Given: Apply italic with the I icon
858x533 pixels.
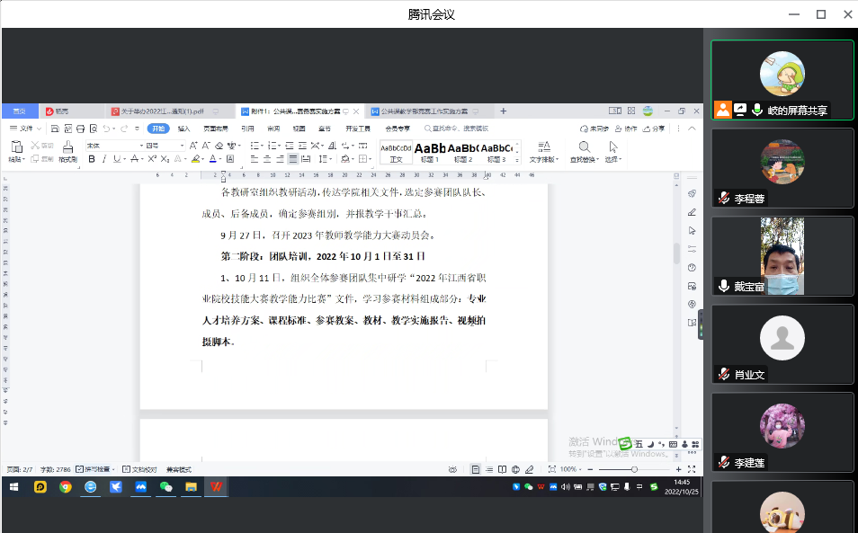Looking at the screenshot, I should tap(104, 159).
